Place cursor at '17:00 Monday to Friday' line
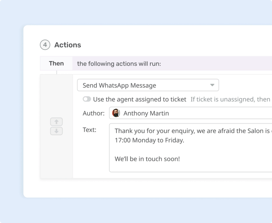The height and width of the screenshot is (223, 272). point(149,140)
